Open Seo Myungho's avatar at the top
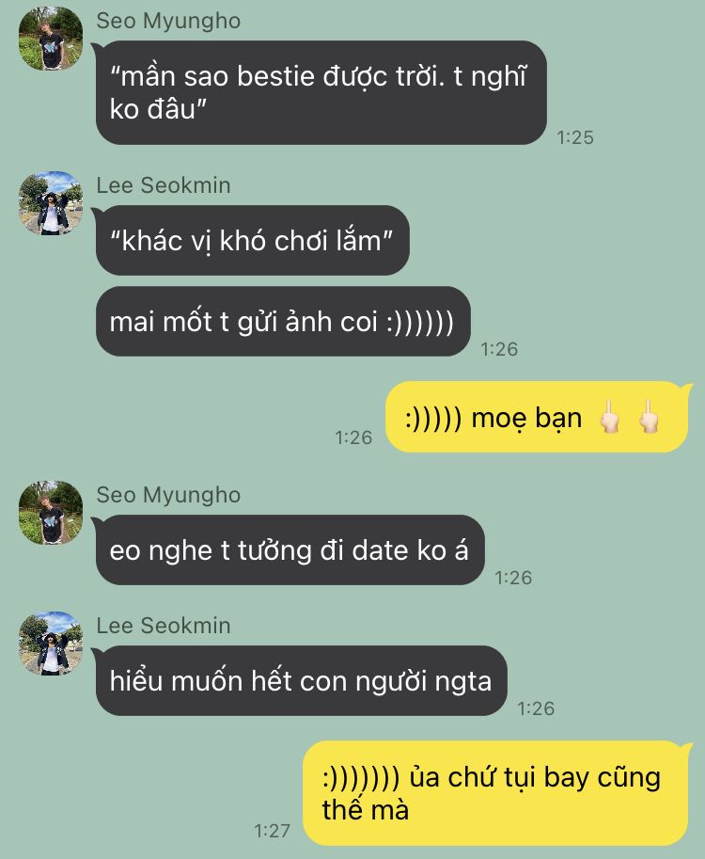This screenshot has width=705, height=859. [x=51, y=39]
